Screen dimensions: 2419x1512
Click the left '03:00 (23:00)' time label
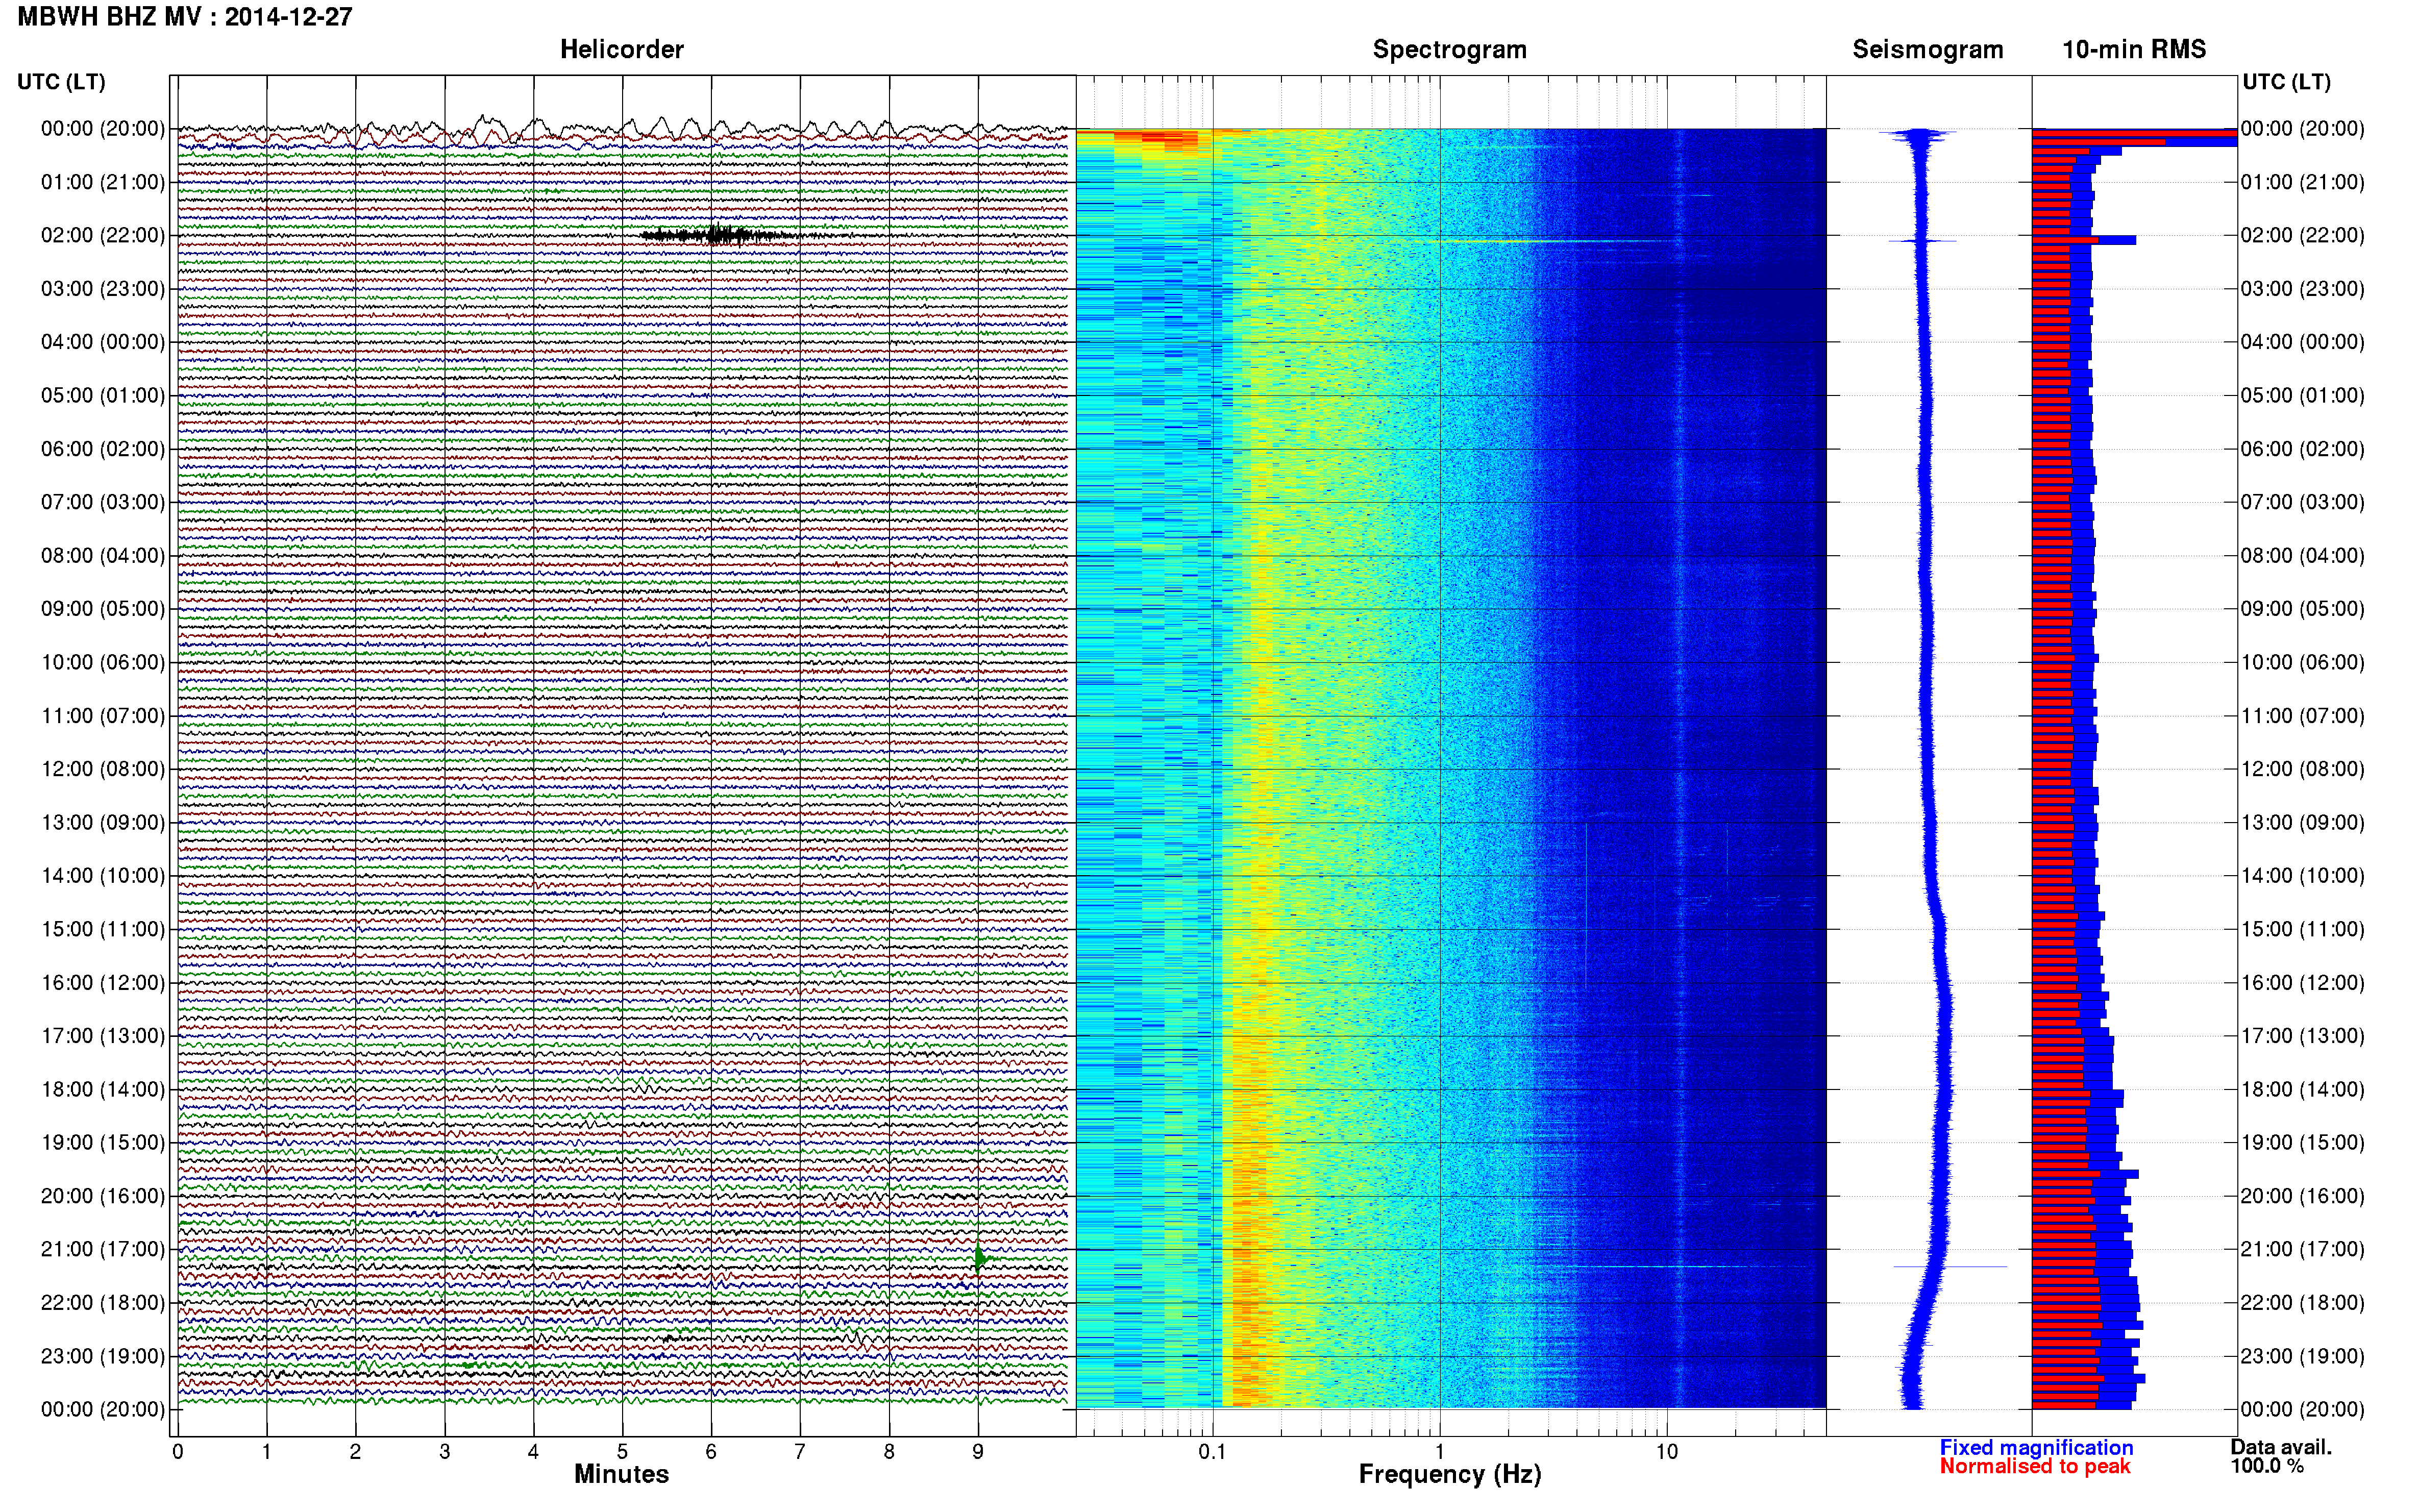coord(102,288)
